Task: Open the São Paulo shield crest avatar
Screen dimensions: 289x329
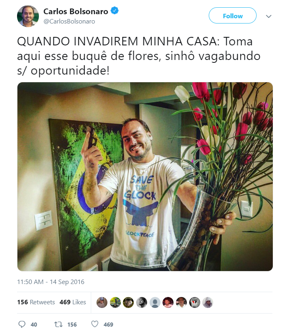Action: (x=195, y=302)
